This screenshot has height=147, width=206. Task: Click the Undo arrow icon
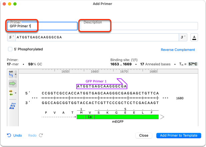[x=9, y=135]
